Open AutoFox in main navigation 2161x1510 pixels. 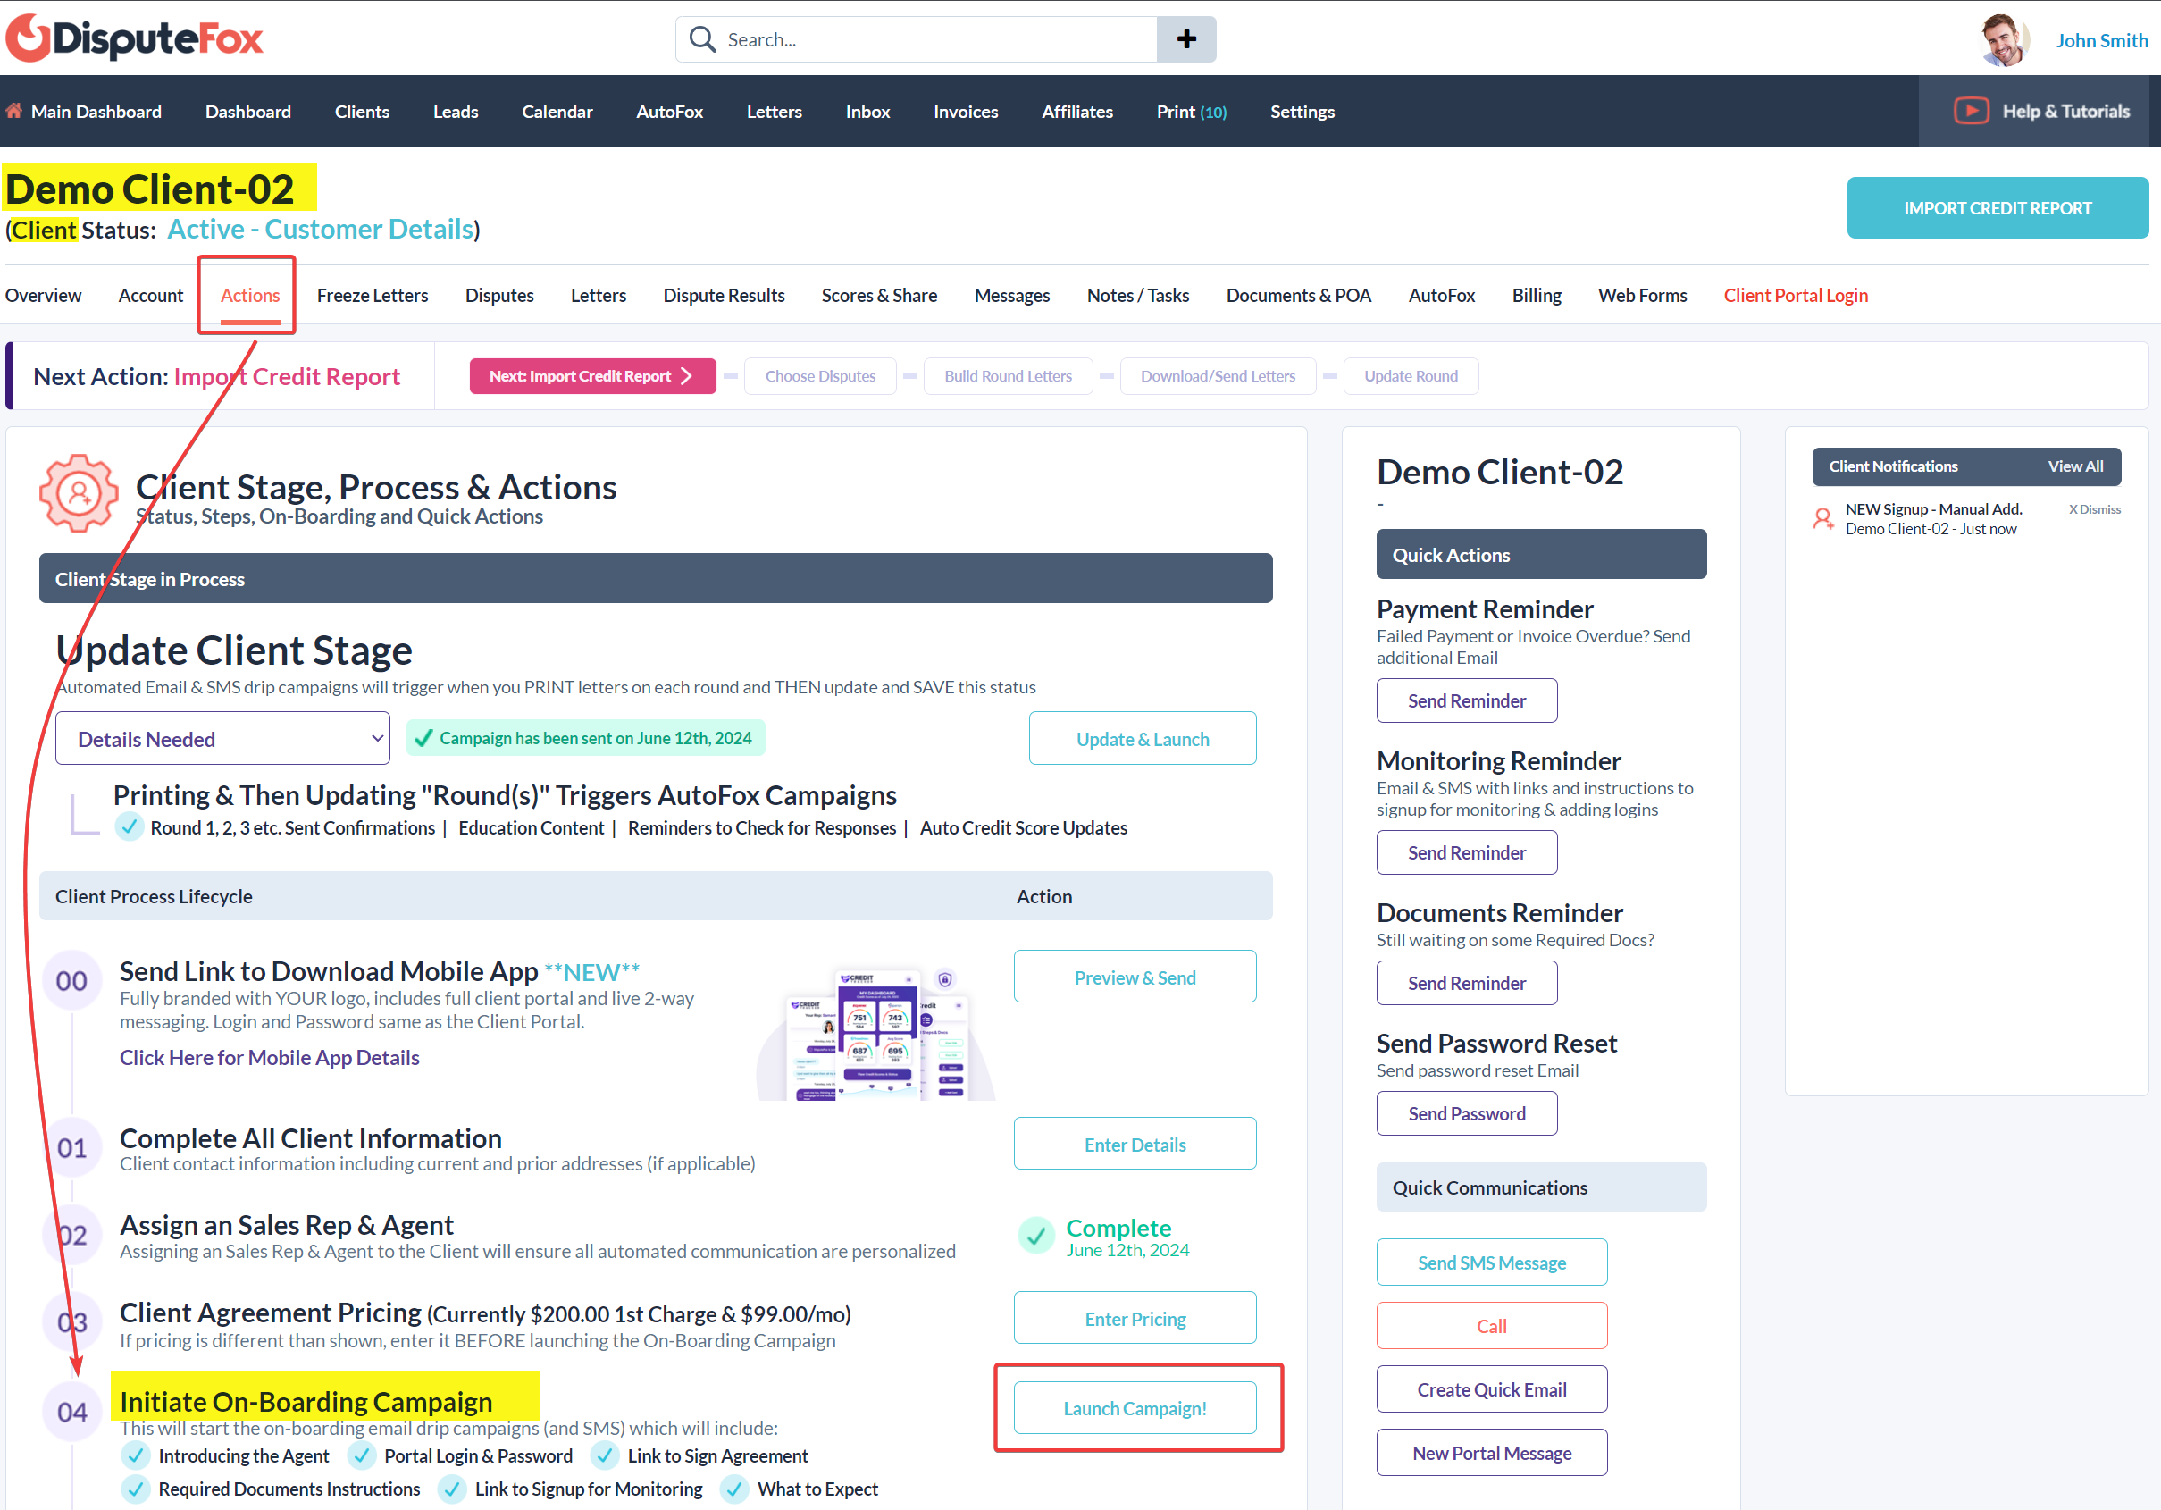click(669, 111)
